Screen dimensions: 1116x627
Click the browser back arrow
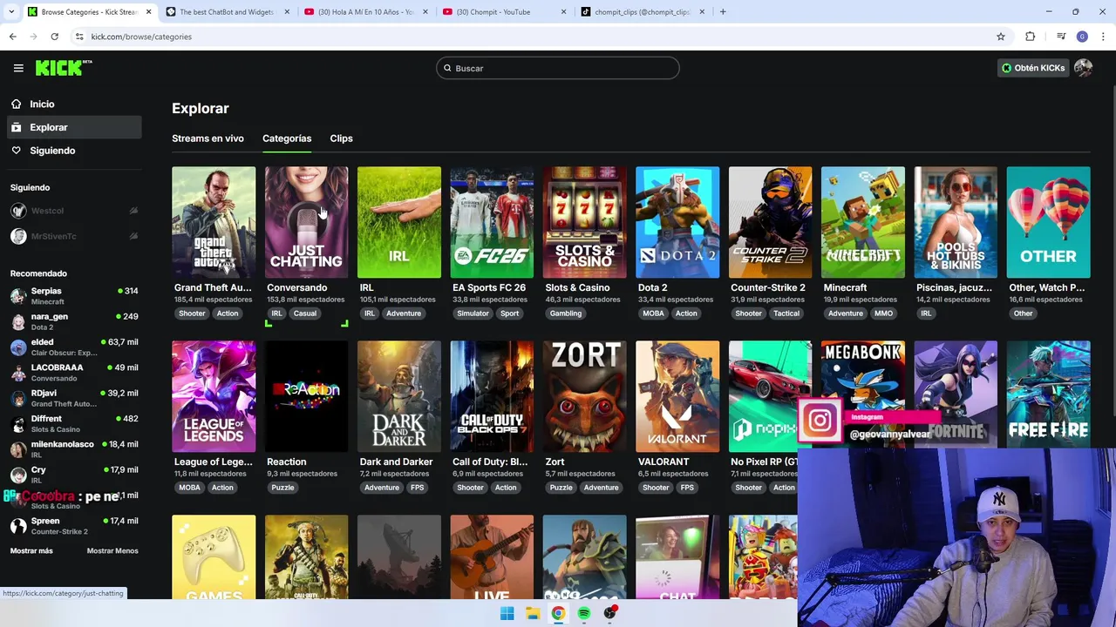pyautogui.click(x=12, y=37)
